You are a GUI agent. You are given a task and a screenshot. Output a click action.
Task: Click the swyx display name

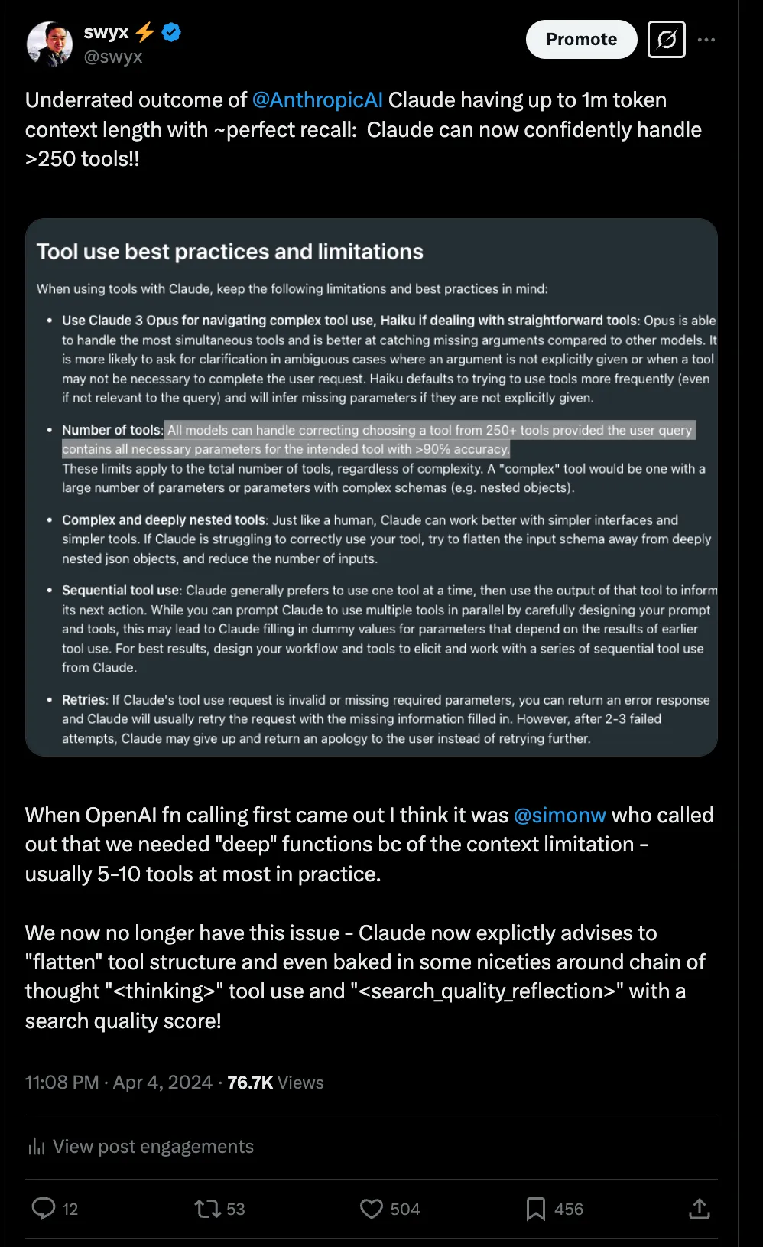click(106, 32)
